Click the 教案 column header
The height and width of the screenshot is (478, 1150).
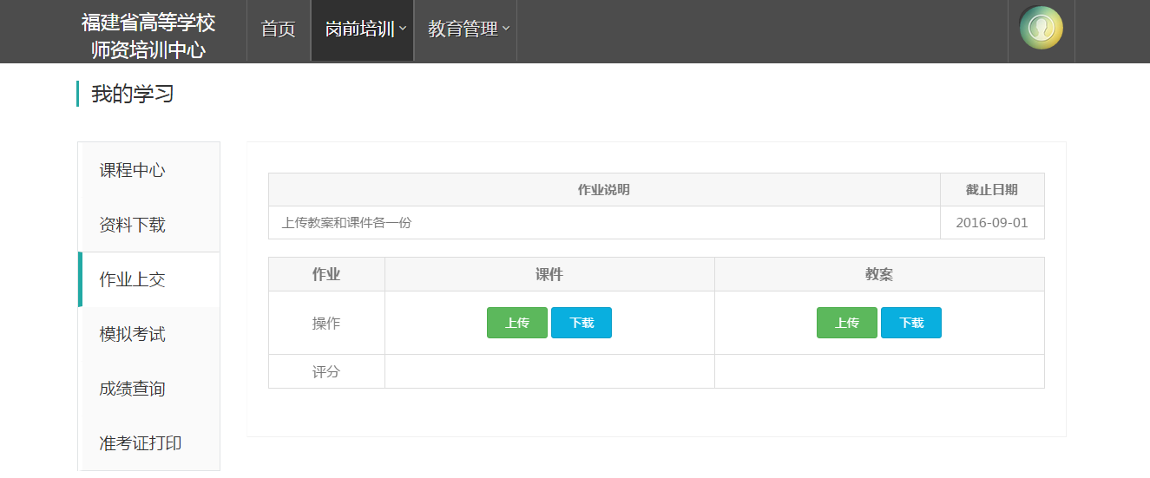pos(878,274)
